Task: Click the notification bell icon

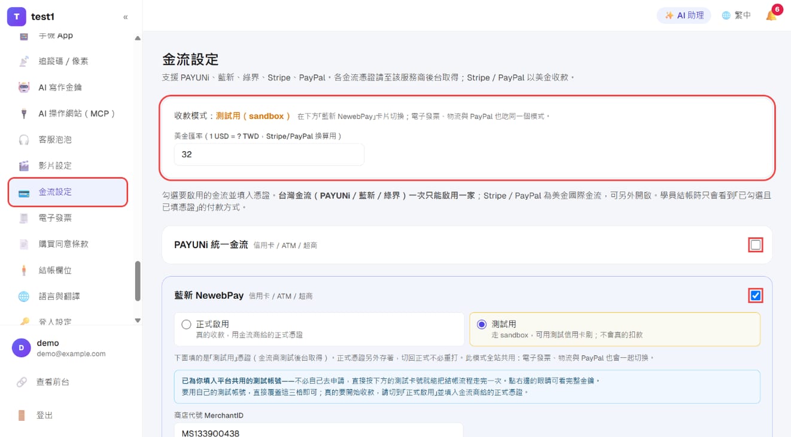Action: point(771,16)
